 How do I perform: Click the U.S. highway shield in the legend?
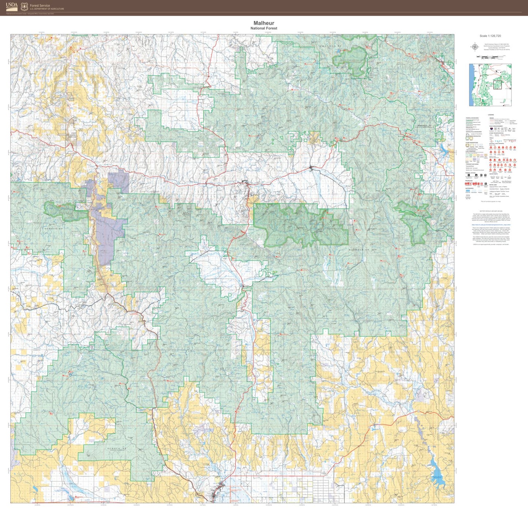[495, 129]
